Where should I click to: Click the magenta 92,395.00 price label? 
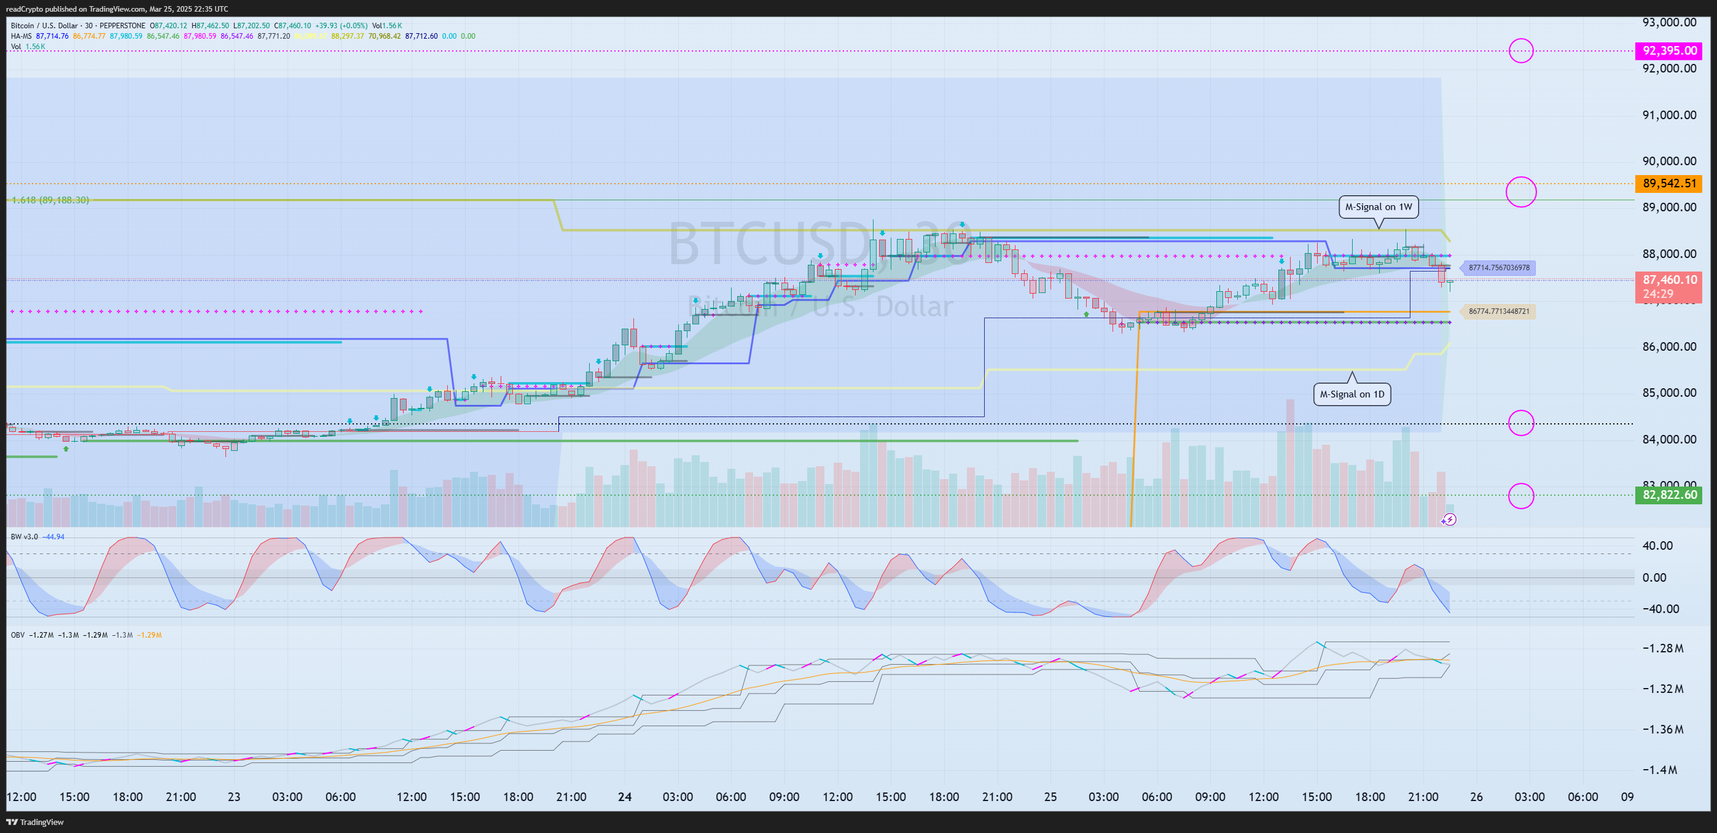click(1668, 50)
